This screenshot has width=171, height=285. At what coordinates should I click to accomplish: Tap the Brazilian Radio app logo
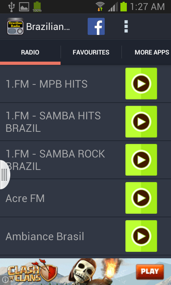point(15,26)
